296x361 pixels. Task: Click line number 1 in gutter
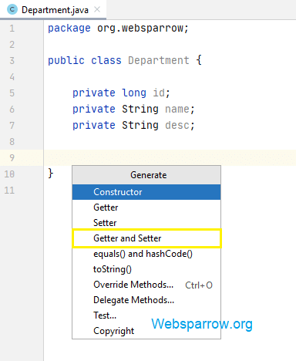[12, 29]
